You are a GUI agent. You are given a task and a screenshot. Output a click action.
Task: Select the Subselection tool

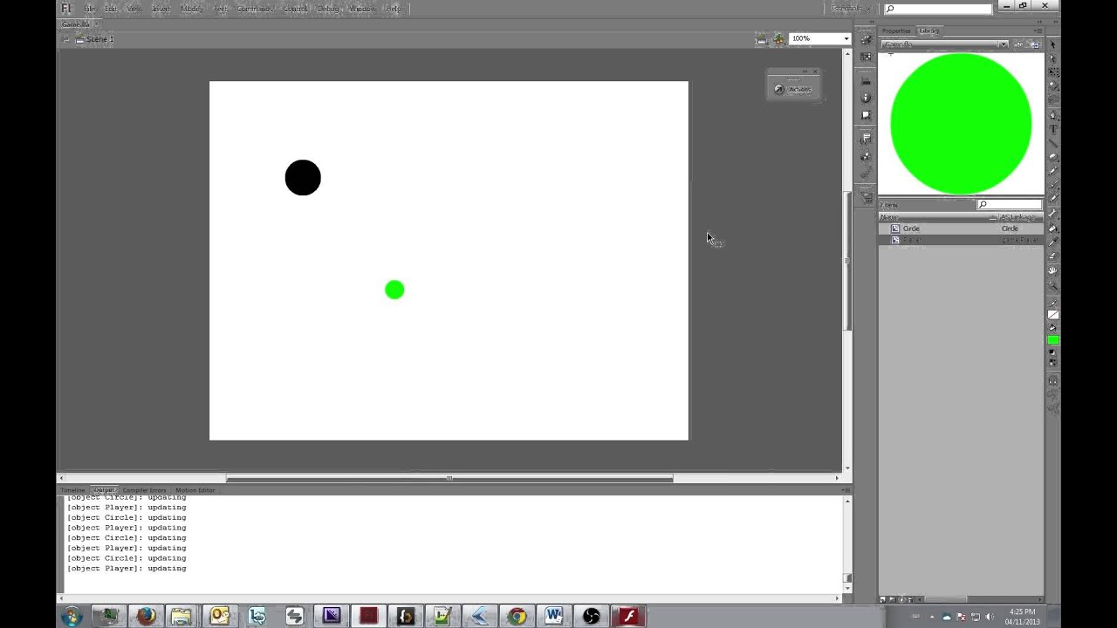(x=1053, y=58)
